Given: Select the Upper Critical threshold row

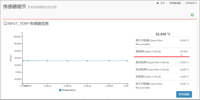Looking at the screenshot, I should (x=163, y=53).
